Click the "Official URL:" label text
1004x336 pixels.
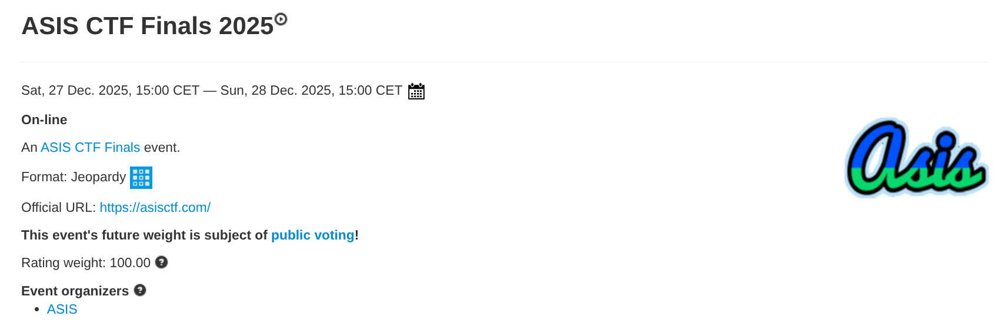(58, 207)
